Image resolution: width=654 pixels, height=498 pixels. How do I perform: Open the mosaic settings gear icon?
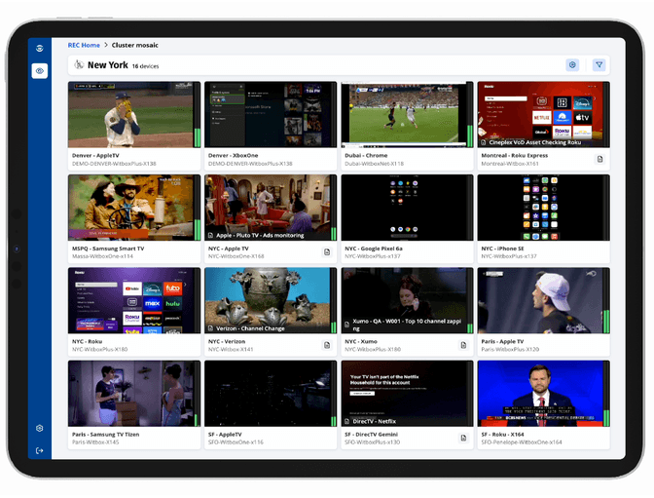[x=572, y=65]
